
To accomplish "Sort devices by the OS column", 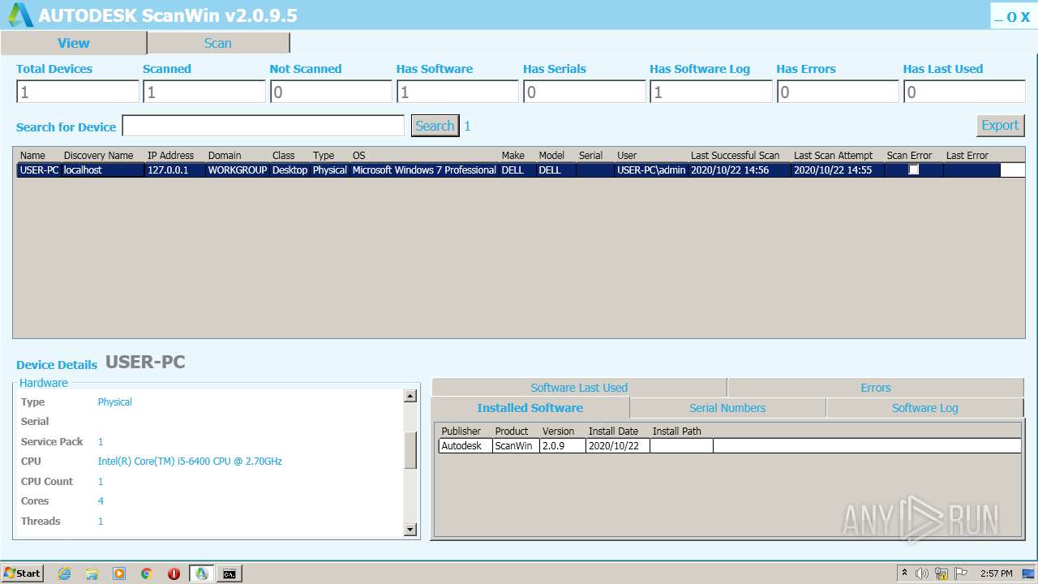I will pyautogui.click(x=359, y=155).
